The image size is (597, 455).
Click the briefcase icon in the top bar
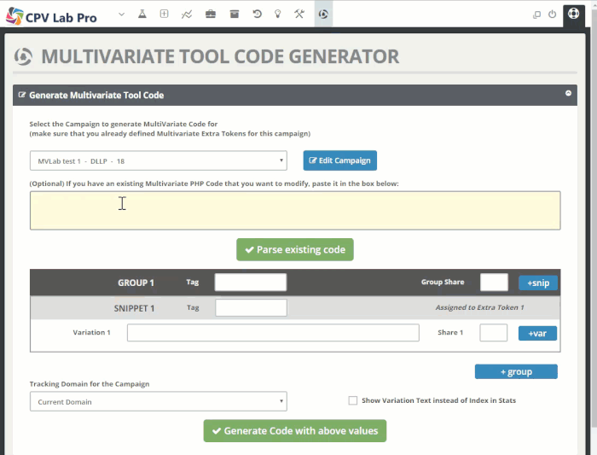[211, 15]
